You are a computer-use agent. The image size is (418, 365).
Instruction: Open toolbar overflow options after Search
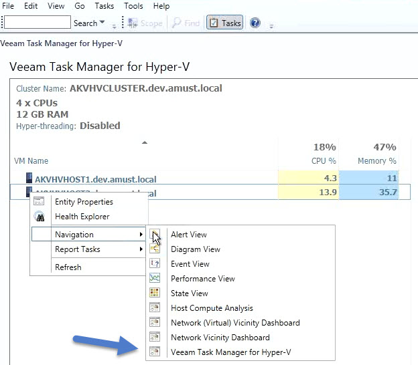[114, 26]
